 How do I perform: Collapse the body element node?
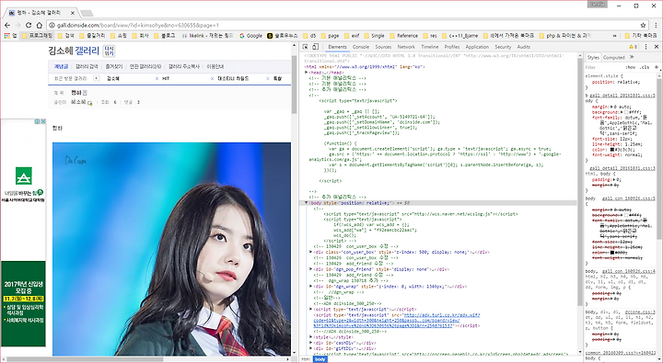pyautogui.click(x=306, y=203)
